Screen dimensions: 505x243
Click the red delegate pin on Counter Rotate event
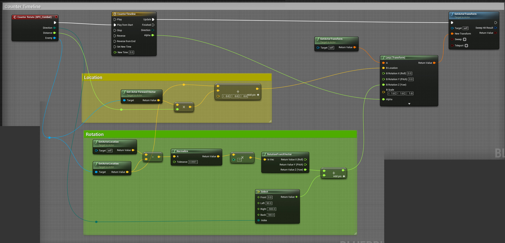56,17
